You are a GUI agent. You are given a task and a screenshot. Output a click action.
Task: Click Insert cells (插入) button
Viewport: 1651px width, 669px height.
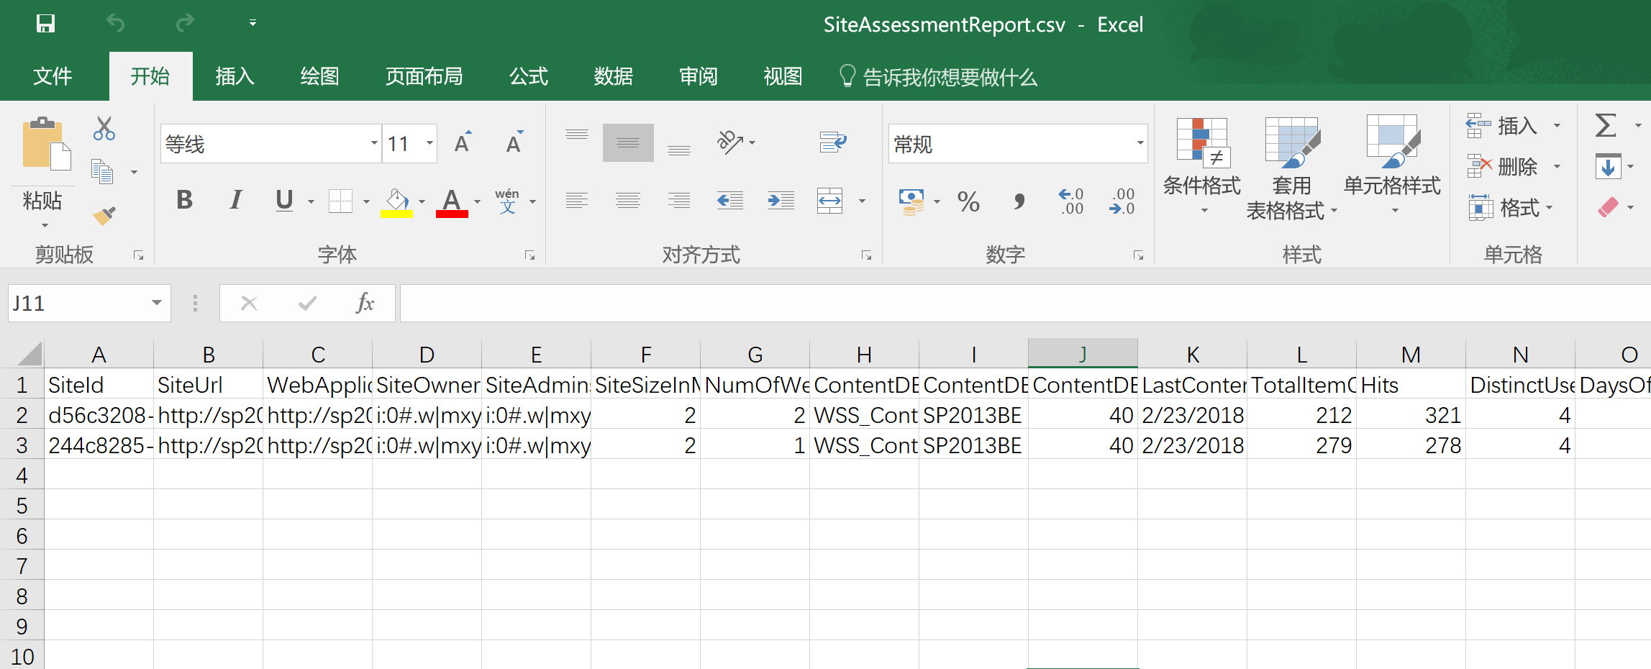click(1502, 126)
